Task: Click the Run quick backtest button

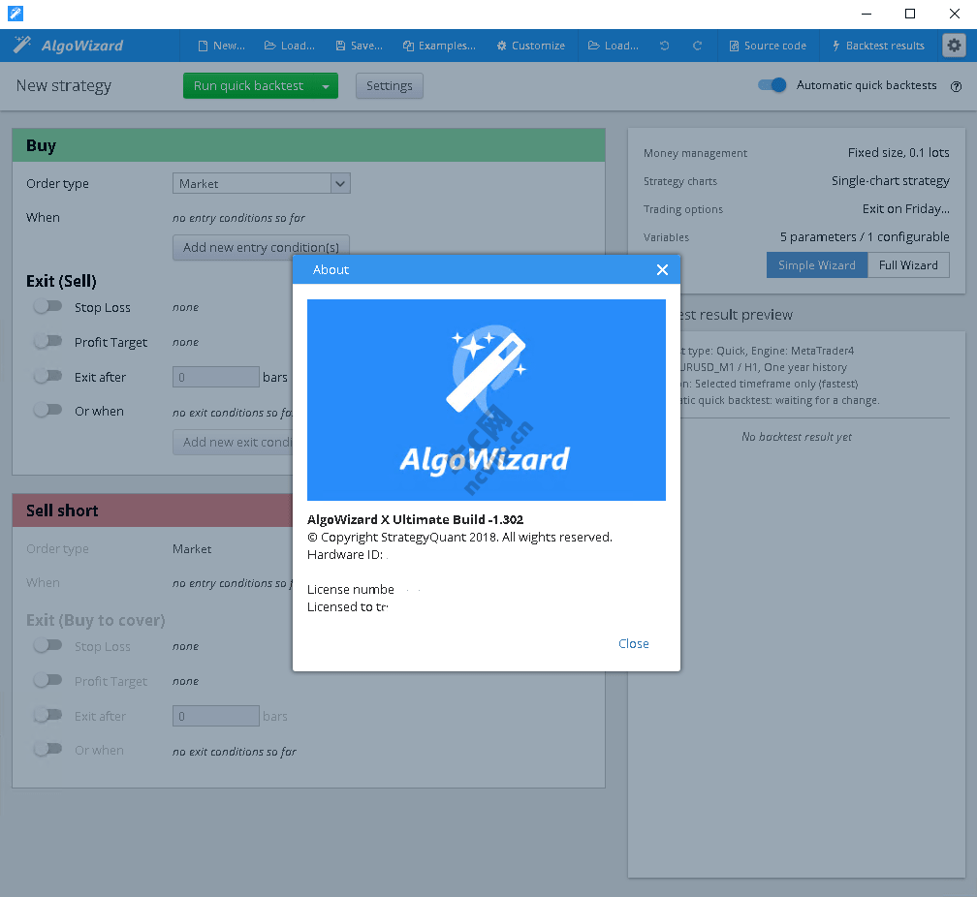Action: click(x=248, y=86)
